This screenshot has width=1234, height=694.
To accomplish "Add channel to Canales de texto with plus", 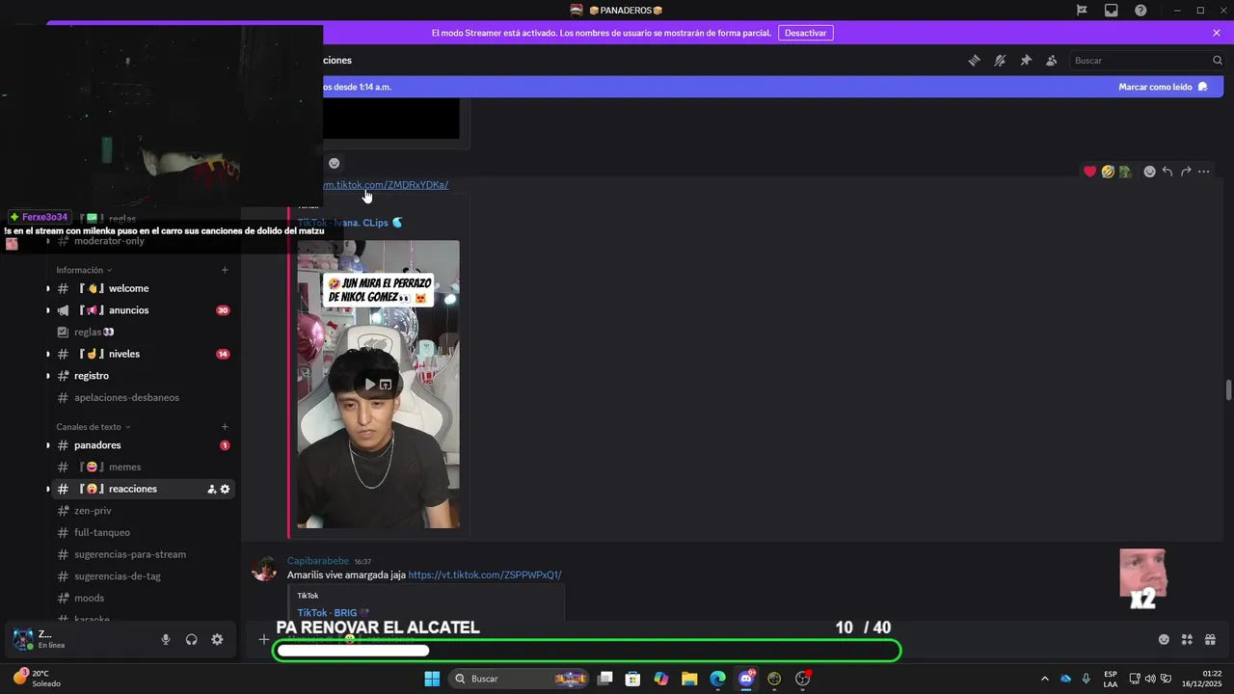I will (x=225, y=427).
